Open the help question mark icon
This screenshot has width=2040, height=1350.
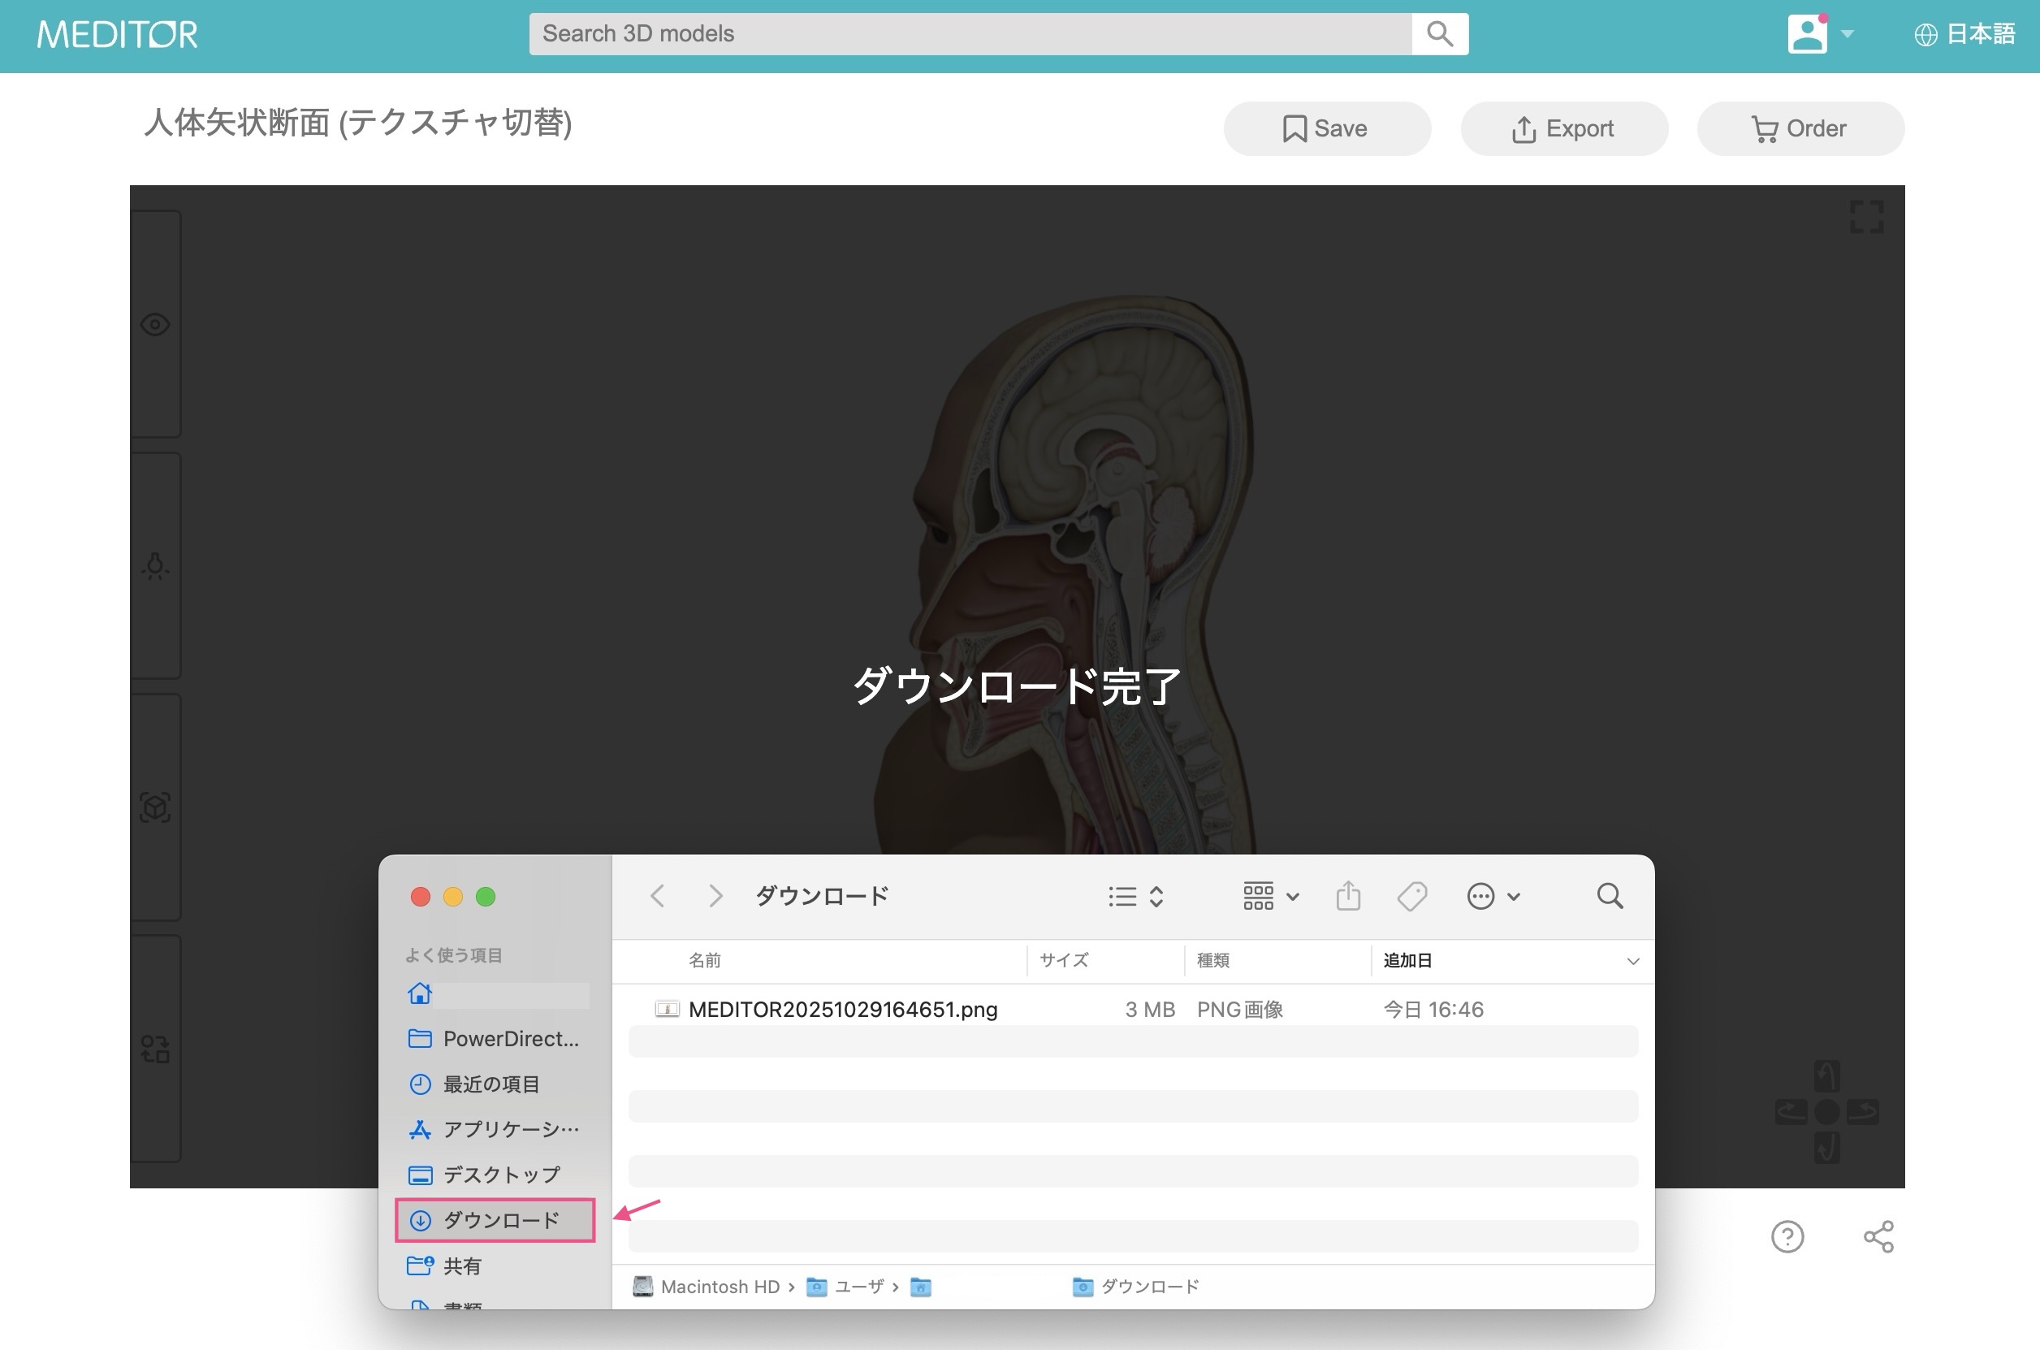[x=1787, y=1237]
